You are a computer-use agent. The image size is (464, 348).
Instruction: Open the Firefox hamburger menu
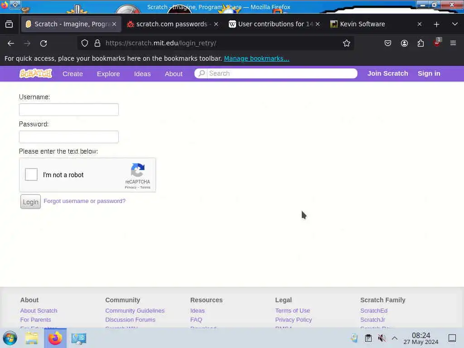point(453,43)
